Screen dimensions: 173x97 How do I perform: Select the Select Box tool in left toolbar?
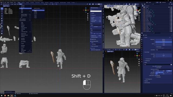pos(2,8)
